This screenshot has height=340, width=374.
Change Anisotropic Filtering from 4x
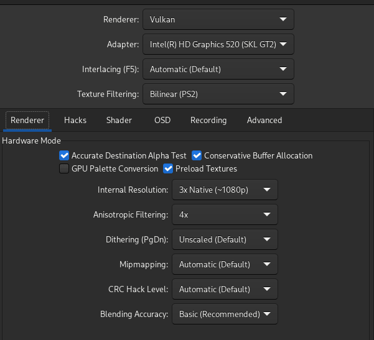(225, 214)
